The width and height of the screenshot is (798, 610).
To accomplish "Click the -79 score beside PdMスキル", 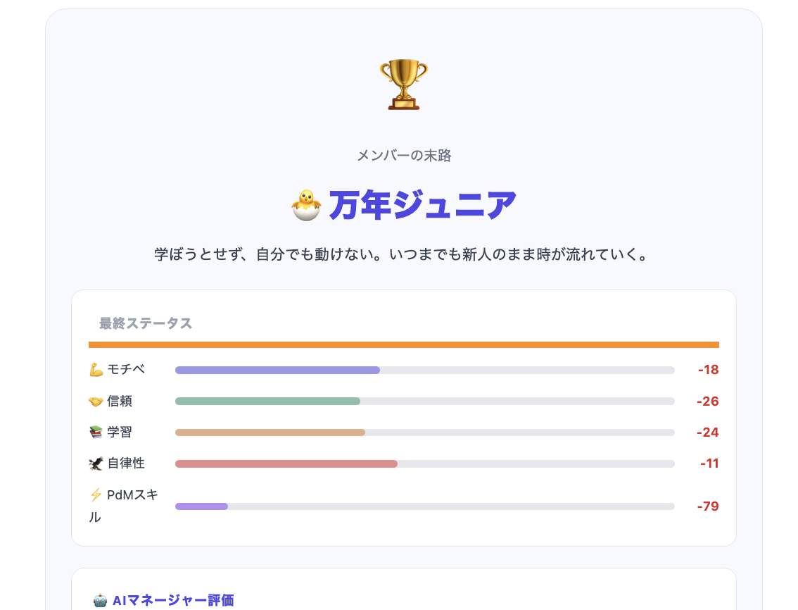I will tap(709, 506).
